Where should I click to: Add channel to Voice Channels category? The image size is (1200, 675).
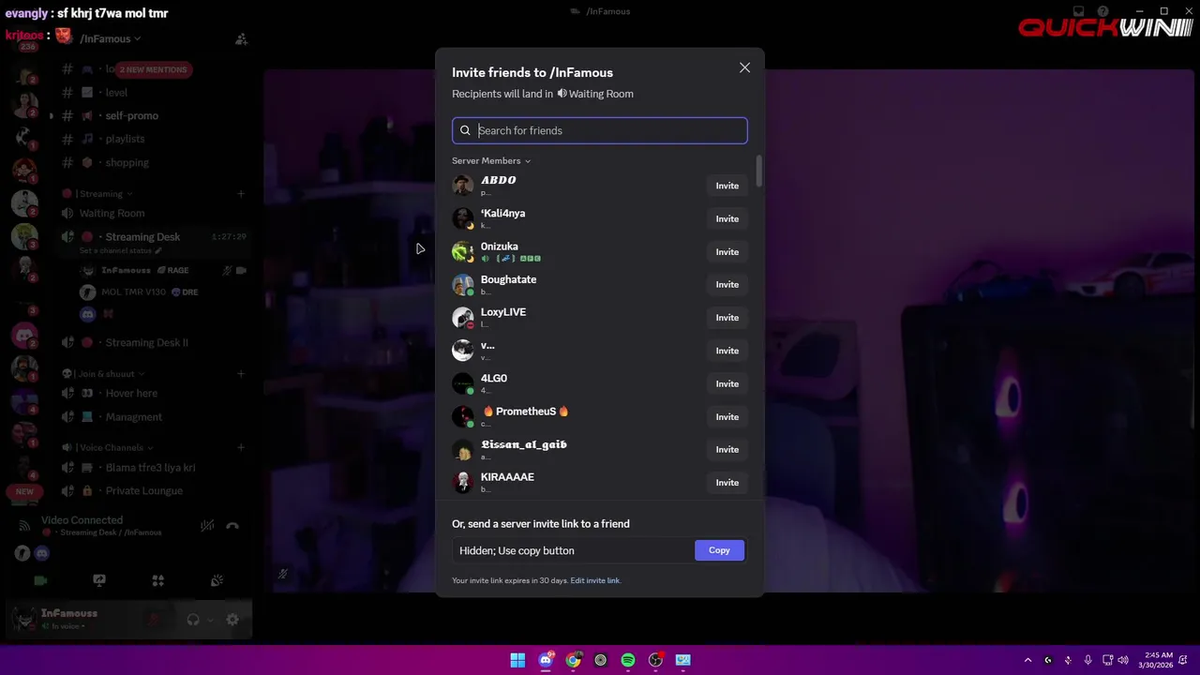point(241,448)
